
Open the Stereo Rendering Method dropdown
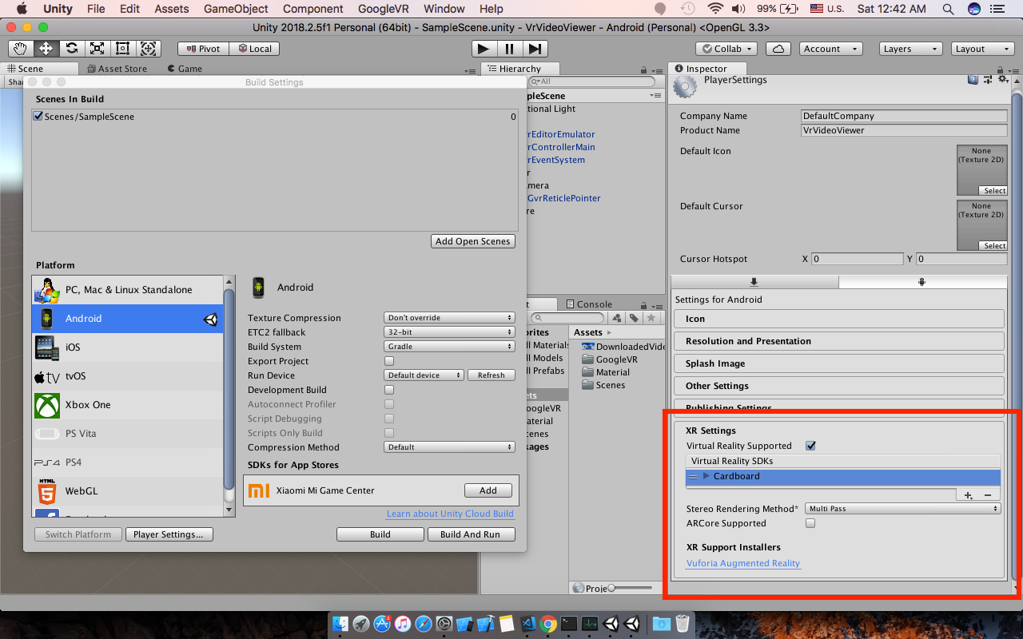pyautogui.click(x=902, y=509)
